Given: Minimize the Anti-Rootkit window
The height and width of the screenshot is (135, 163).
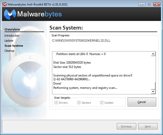Looking at the screenshot, I should pyautogui.click(x=142, y=5).
